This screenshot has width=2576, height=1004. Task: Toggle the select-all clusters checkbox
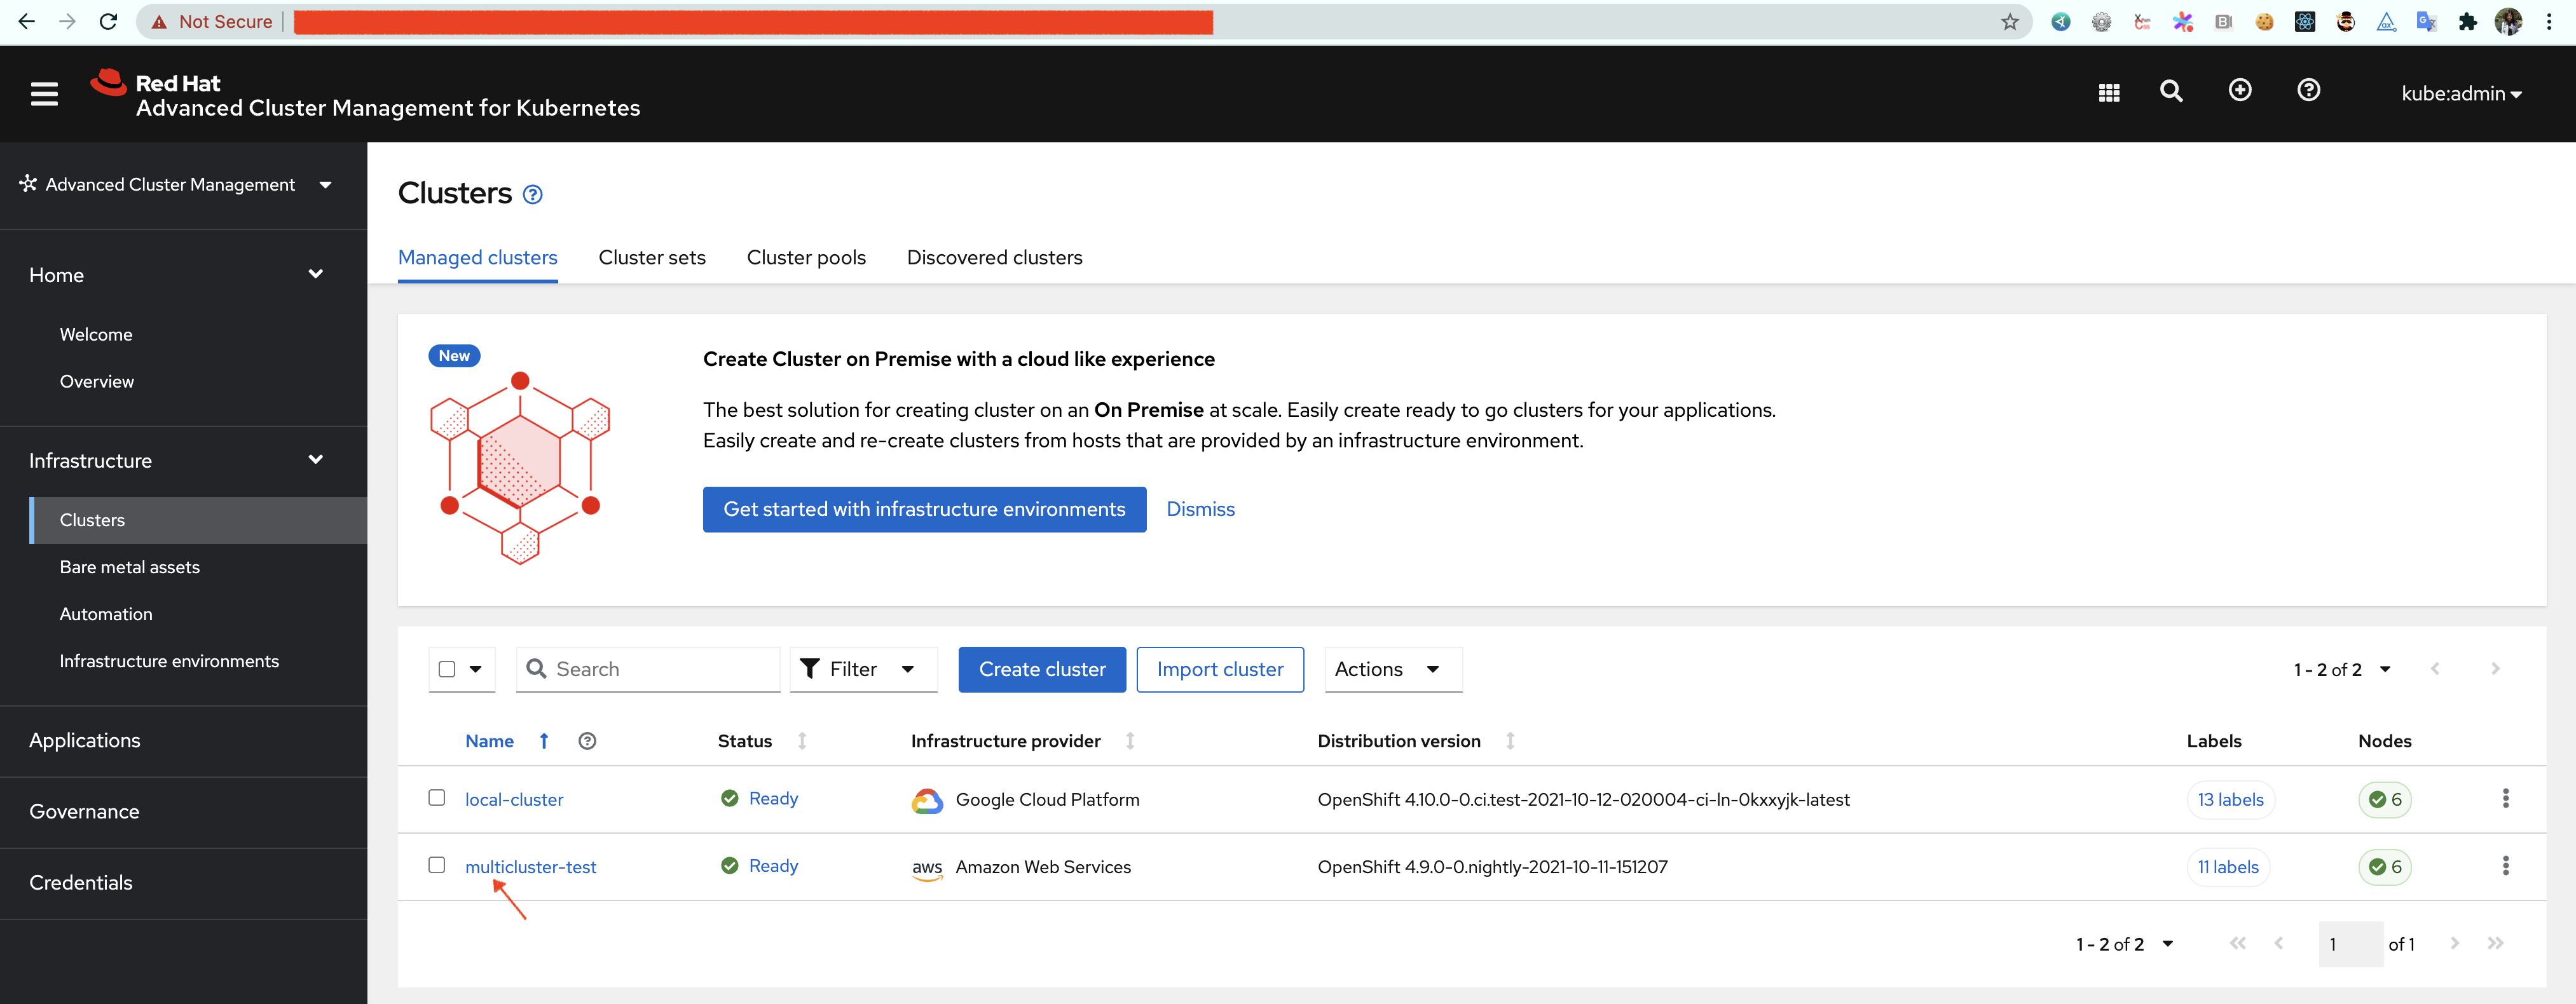click(x=447, y=669)
